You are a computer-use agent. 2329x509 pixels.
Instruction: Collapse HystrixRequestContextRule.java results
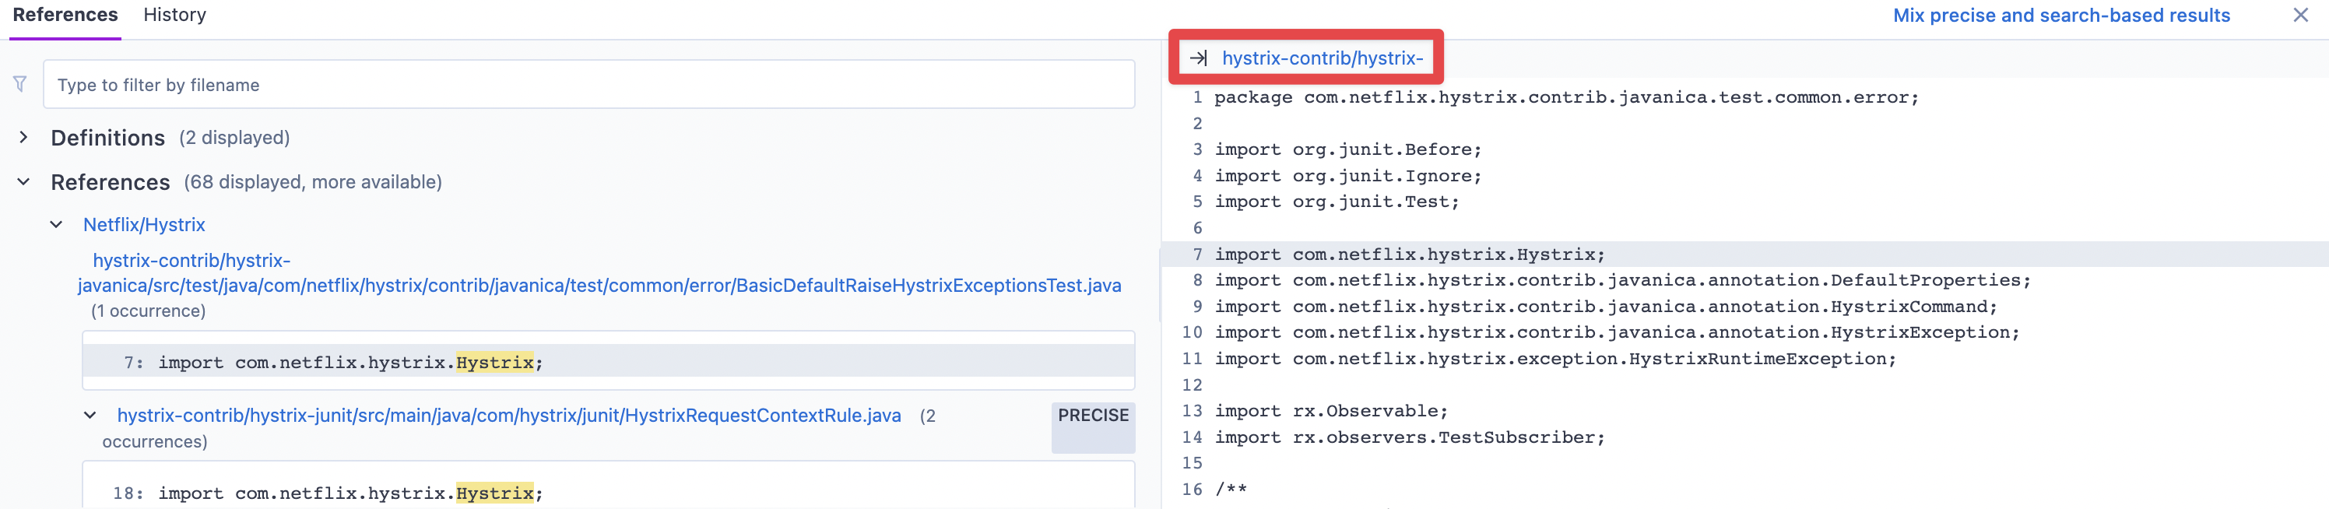90,415
